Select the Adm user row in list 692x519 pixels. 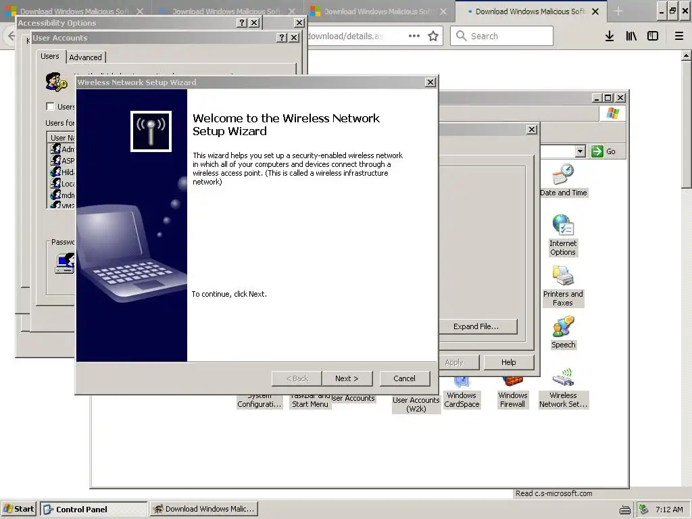tap(61, 149)
